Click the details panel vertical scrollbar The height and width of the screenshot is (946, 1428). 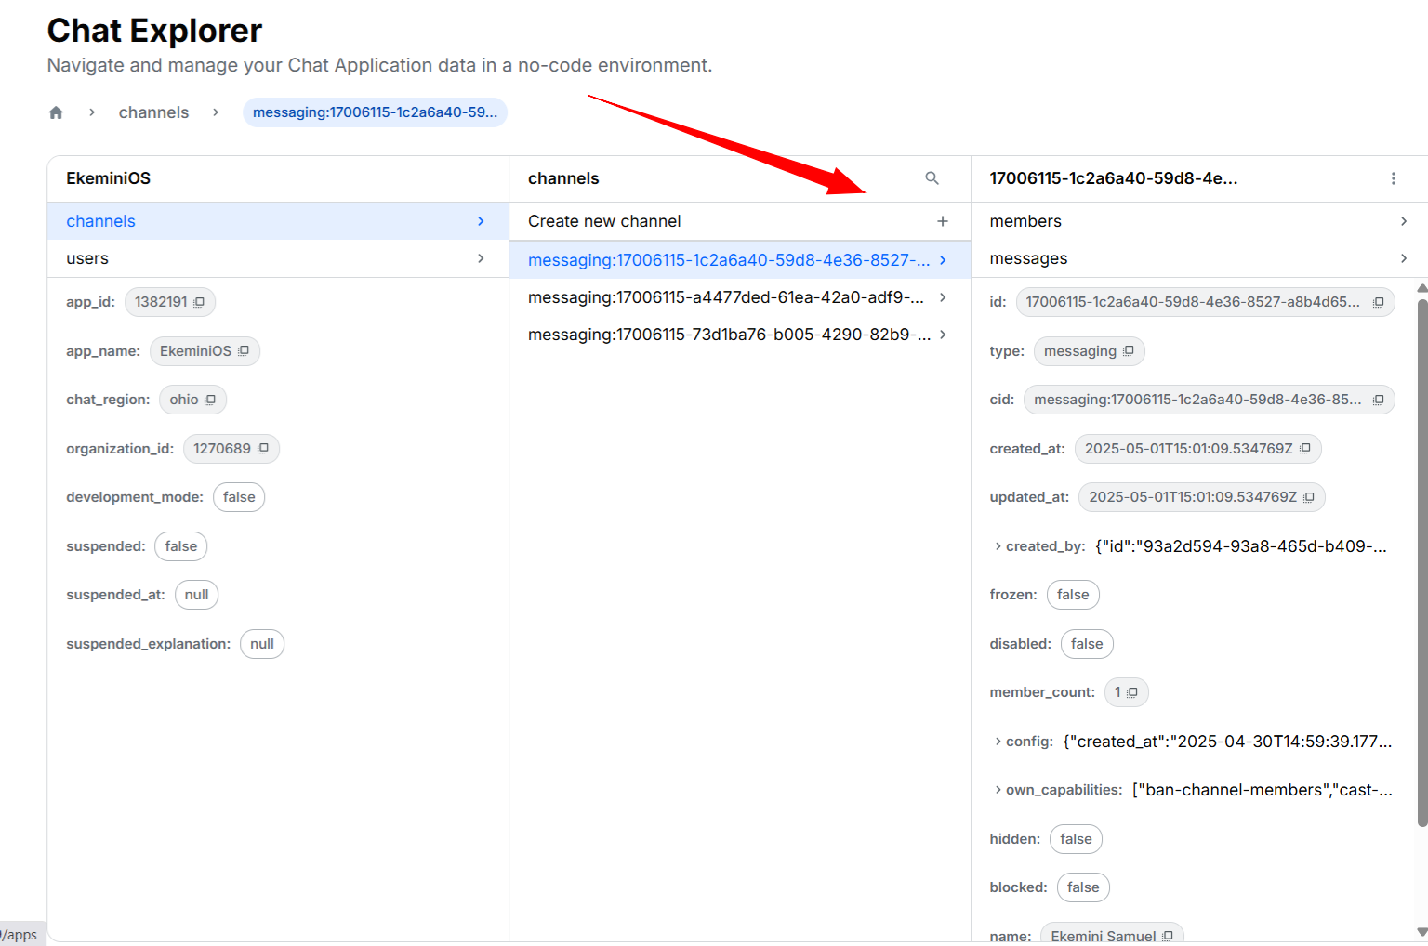coord(1421,558)
